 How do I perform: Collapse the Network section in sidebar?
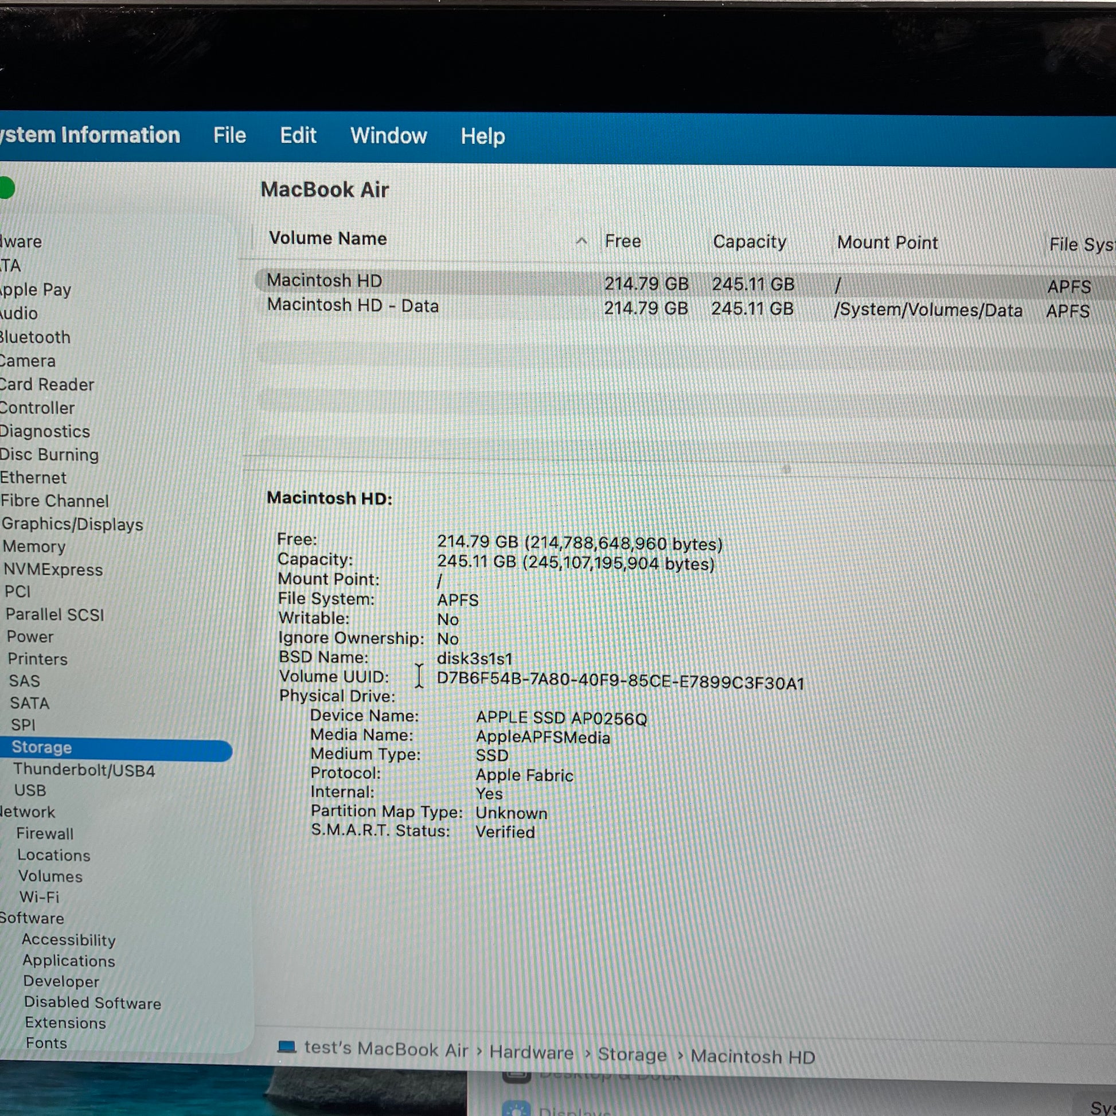tap(28, 812)
